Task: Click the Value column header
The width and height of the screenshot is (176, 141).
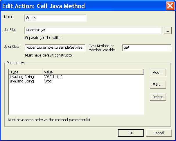Action: (x=93, y=72)
